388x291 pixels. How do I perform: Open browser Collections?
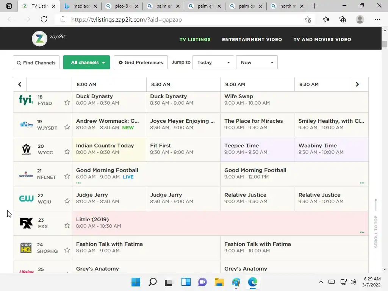[343, 20]
